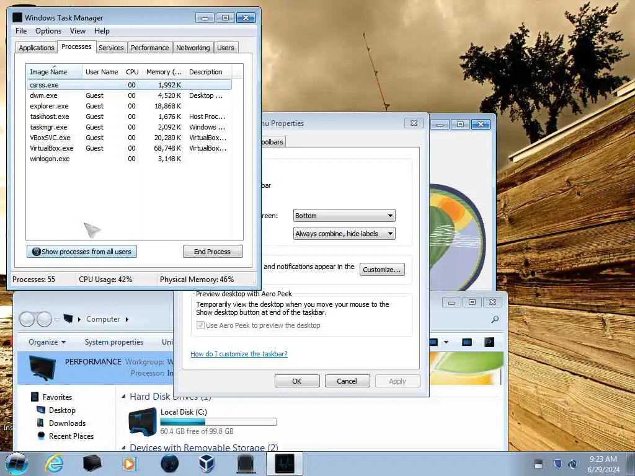Click the Favorites icon in navigation pane
This screenshot has height=476, width=635.
(x=35, y=397)
